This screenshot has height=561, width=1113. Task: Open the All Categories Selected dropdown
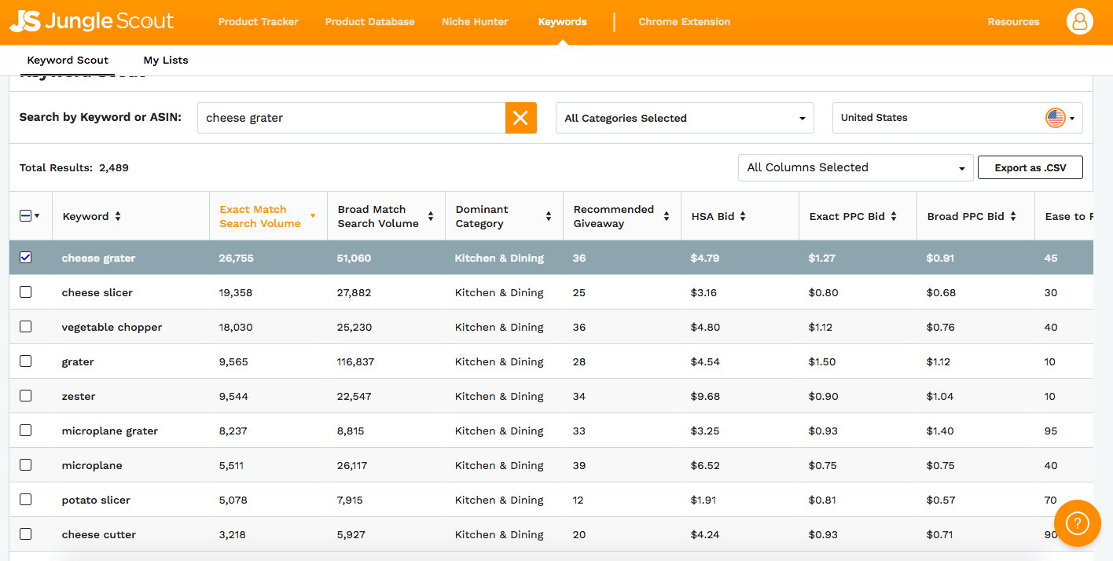pos(685,118)
